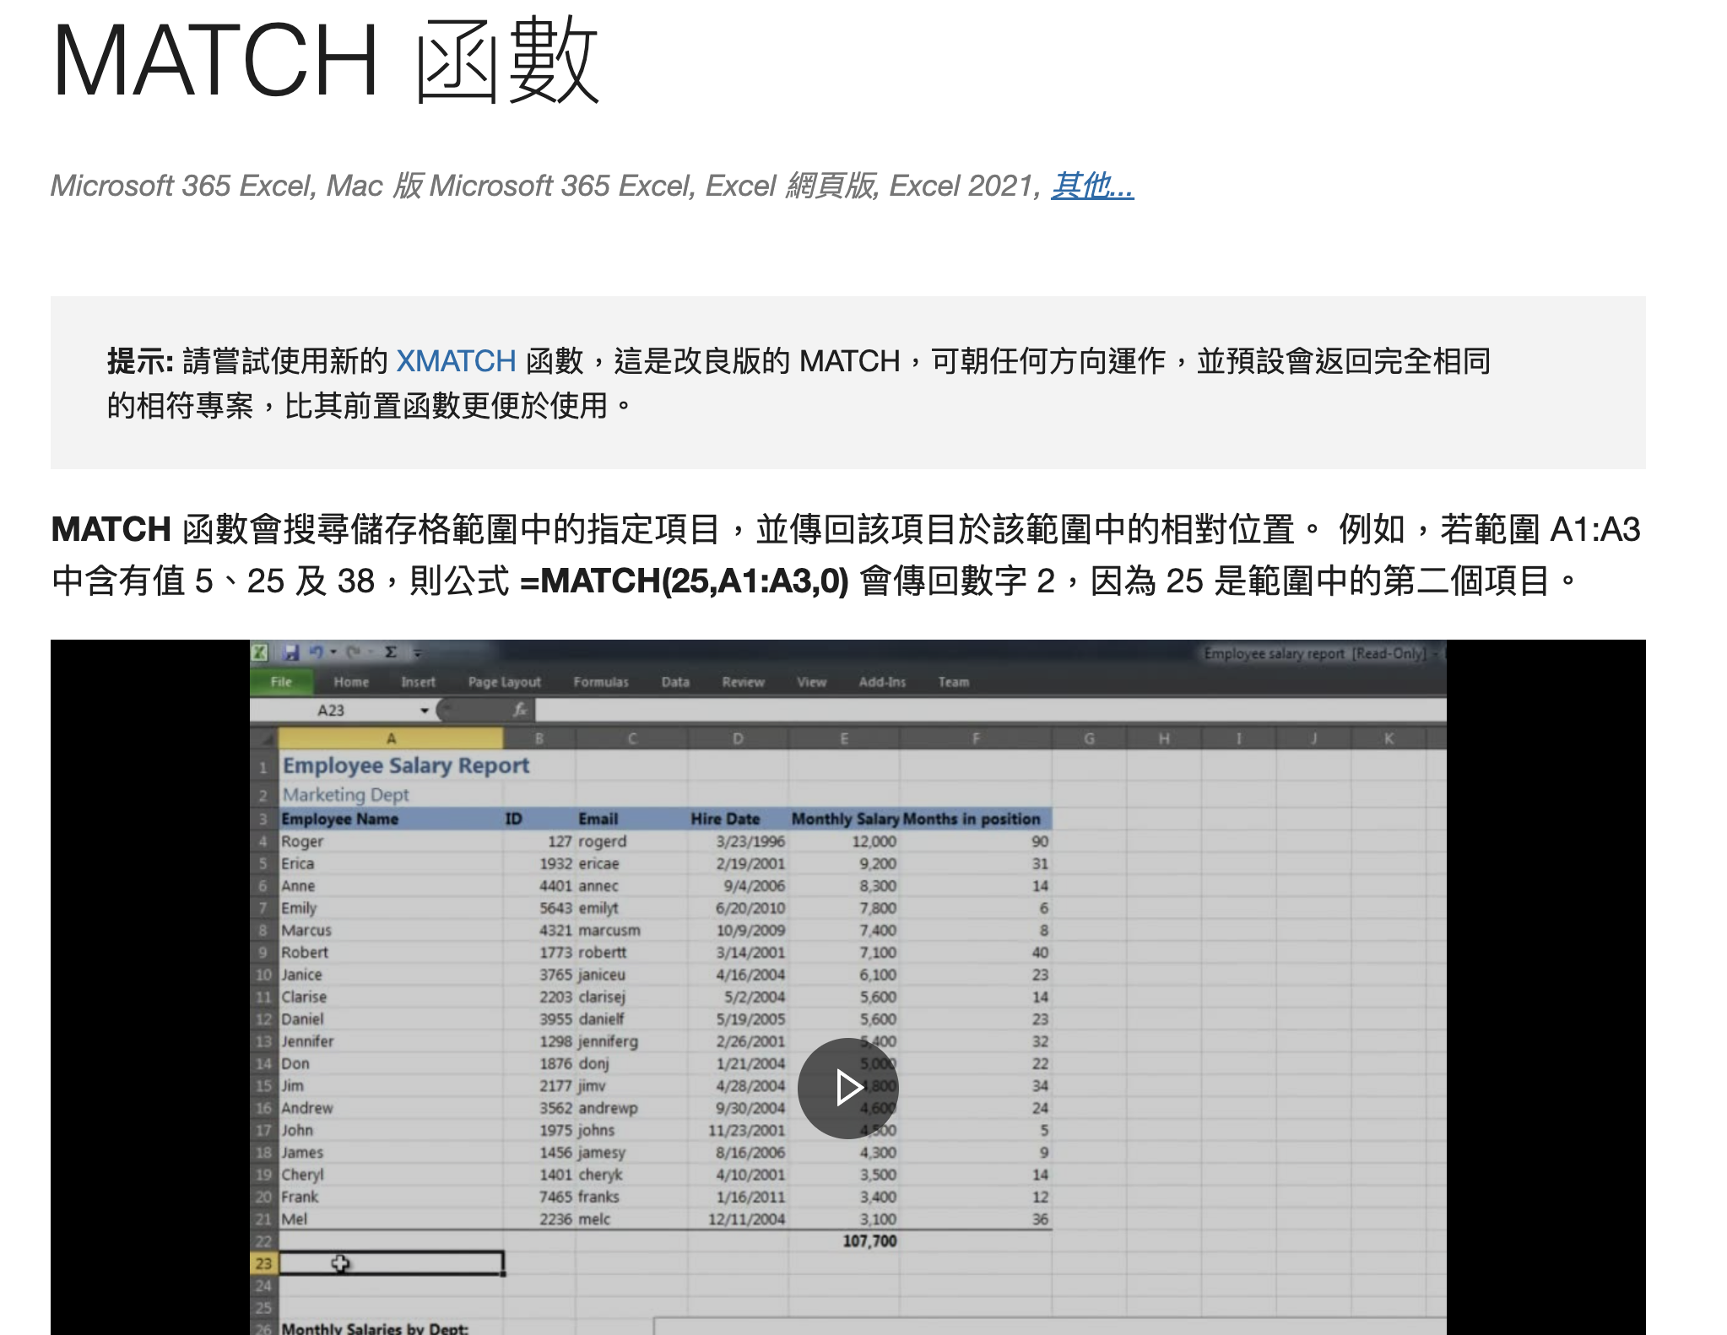Click the Undo arrow icon
The height and width of the screenshot is (1335, 1727).
(317, 652)
